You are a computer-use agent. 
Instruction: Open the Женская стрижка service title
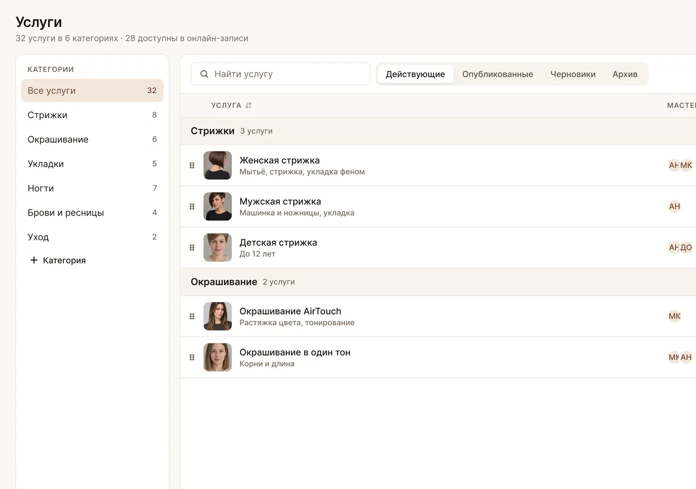tap(280, 160)
